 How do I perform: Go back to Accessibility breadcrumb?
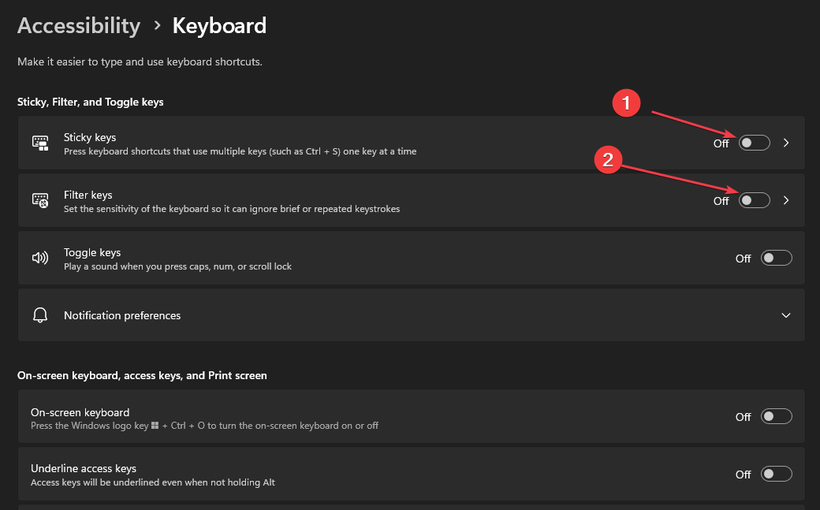(x=79, y=25)
